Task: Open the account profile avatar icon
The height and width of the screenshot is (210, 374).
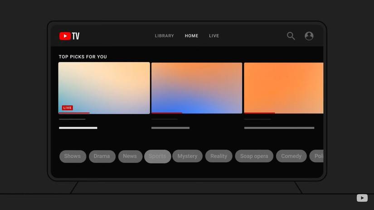Action: [309, 36]
